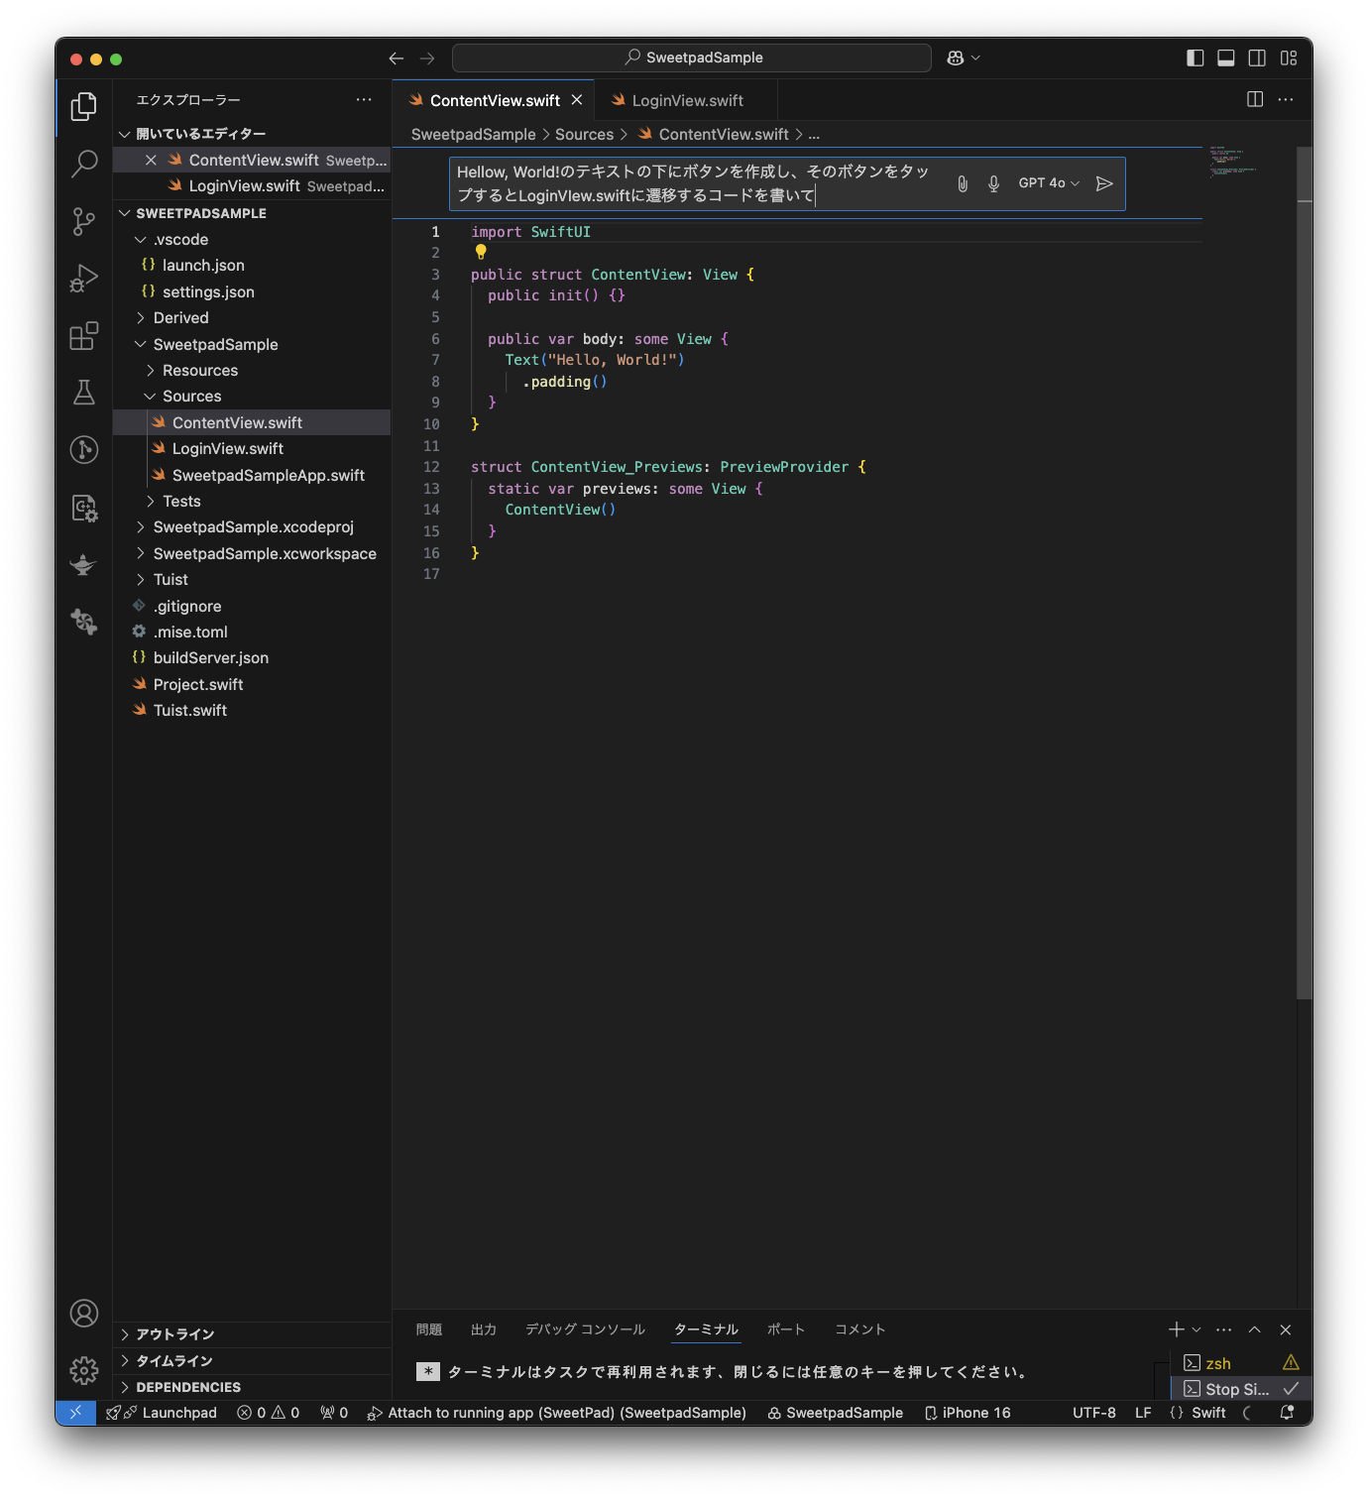Screen dimensions: 1368x1499
Task: Open the GPT 4o model dropdown
Action: pos(1047,182)
